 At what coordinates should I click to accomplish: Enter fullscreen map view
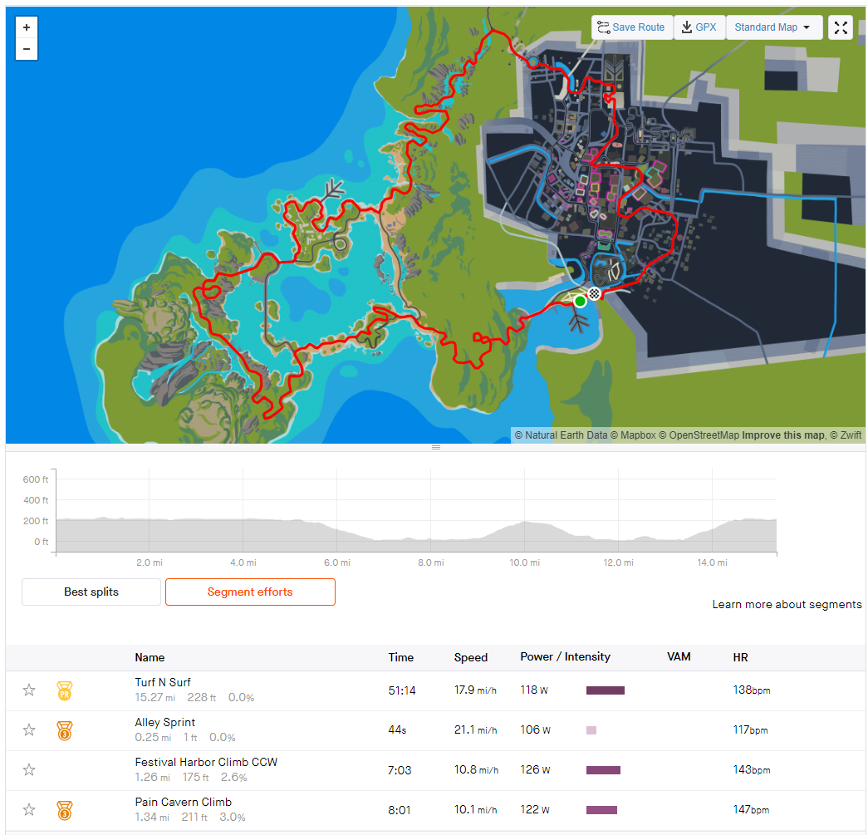[841, 27]
